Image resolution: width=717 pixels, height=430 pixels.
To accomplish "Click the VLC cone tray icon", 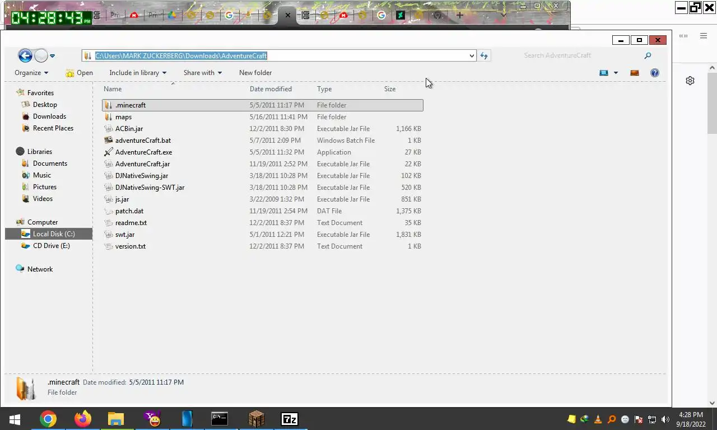I will (598, 419).
